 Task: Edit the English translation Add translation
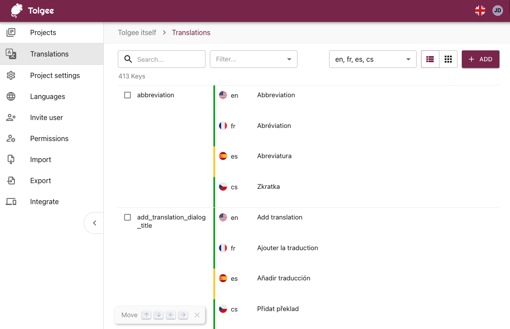click(280, 217)
